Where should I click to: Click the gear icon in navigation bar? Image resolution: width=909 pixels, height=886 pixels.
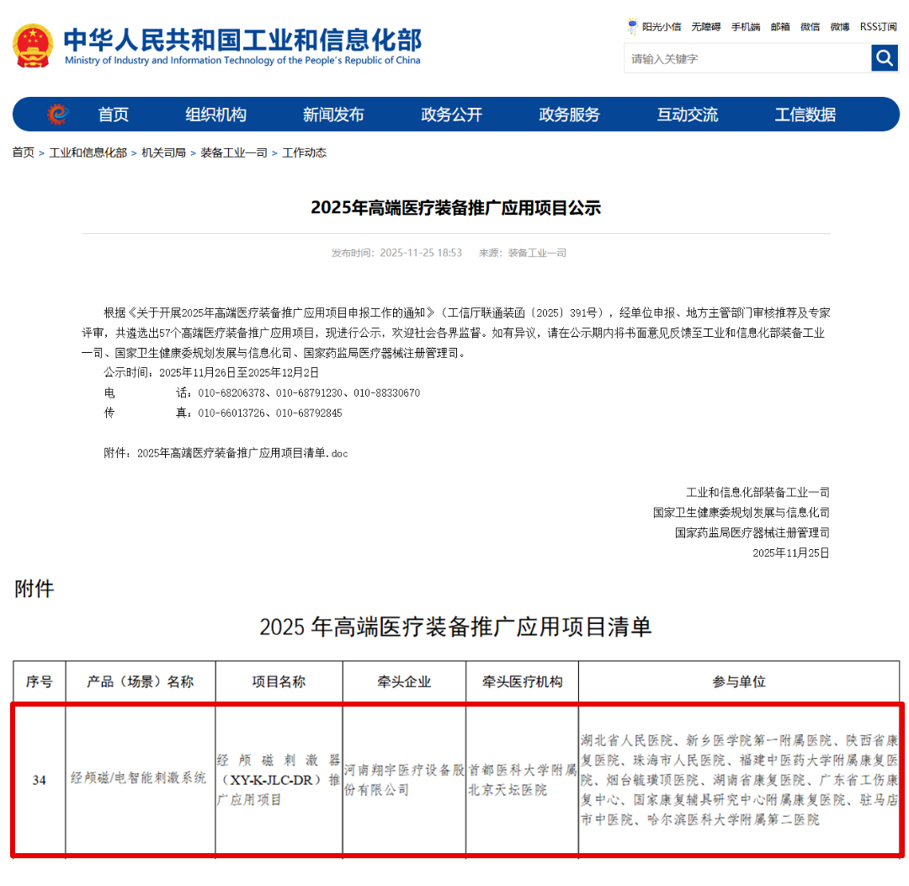point(57,114)
